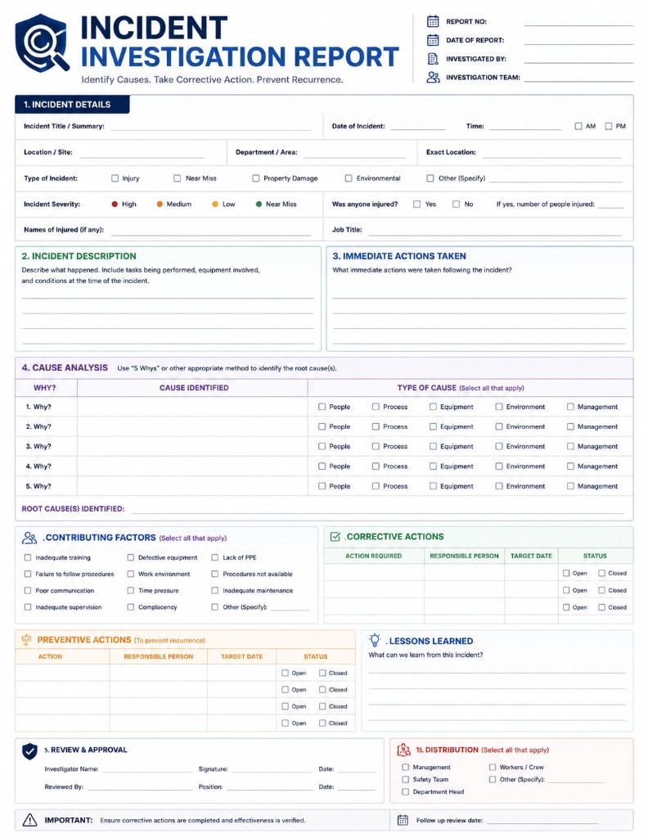Image resolution: width=648 pixels, height=838 pixels.
Task: Click the calendar icon beside Follow up review date
Action: [403, 820]
